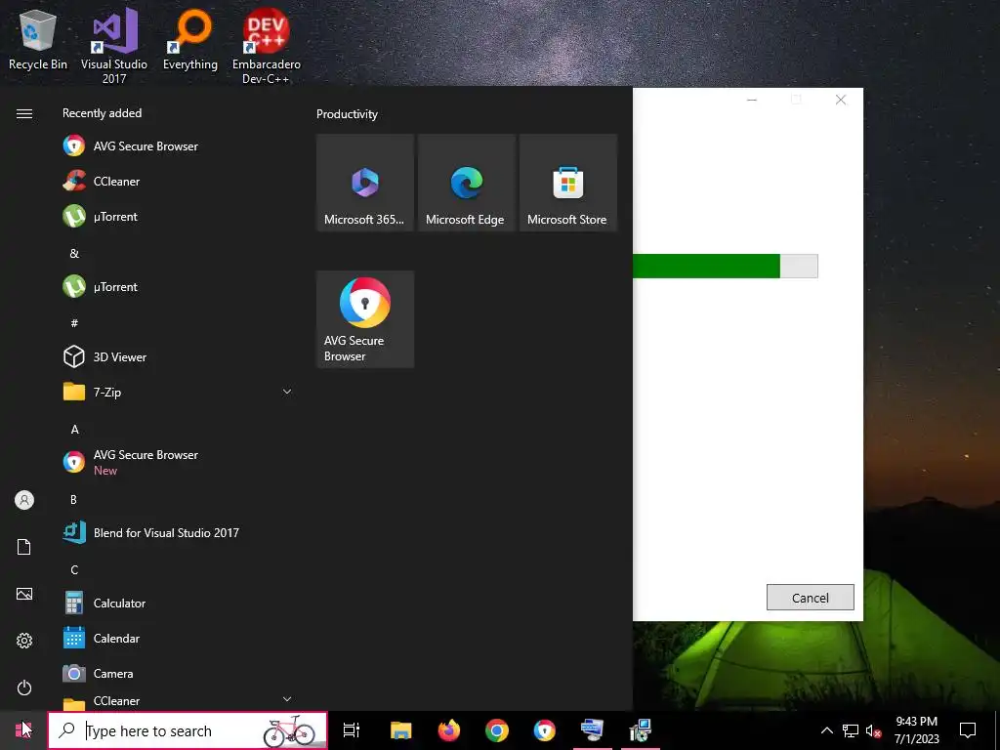
Task: Open the muted volume tray icon
Action: click(873, 730)
